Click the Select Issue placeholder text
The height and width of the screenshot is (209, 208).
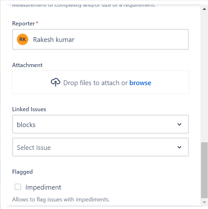pyautogui.click(x=34, y=148)
